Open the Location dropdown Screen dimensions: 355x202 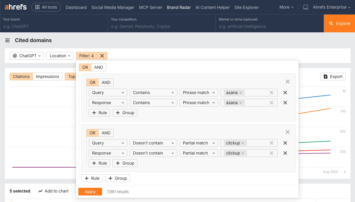click(x=60, y=55)
